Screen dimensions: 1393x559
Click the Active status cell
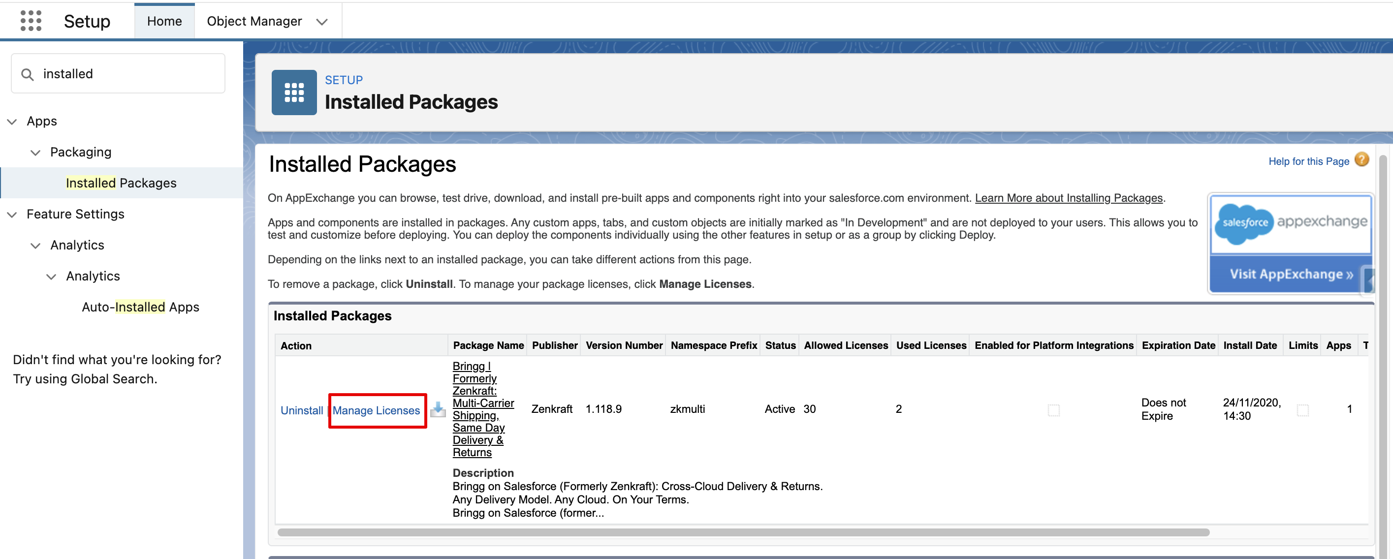click(x=780, y=409)
